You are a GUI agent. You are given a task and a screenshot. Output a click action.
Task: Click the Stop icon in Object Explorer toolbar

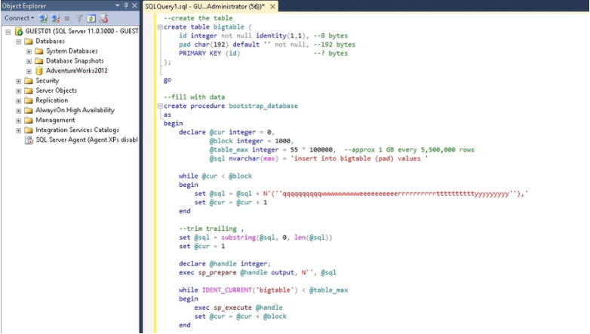click(x=67, y=18)
